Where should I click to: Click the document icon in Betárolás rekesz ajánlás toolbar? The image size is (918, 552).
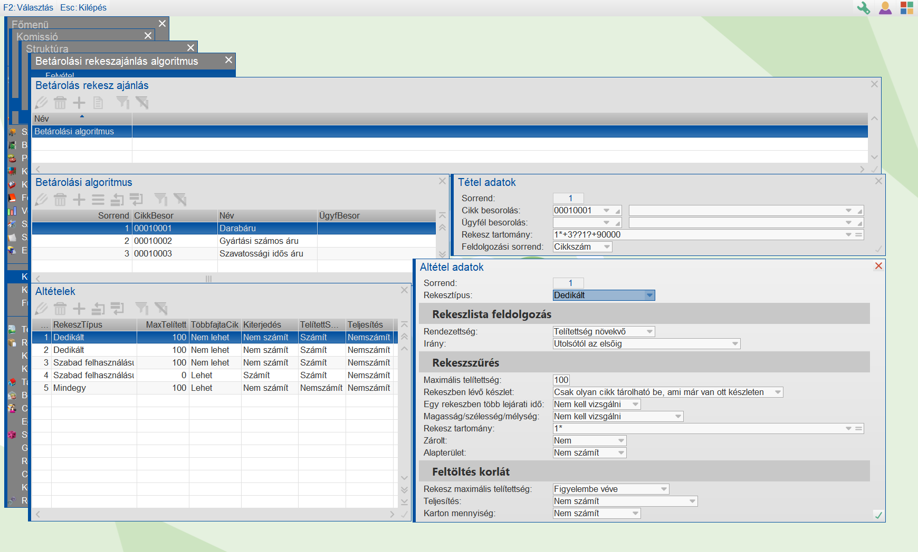tap(98, 103)
